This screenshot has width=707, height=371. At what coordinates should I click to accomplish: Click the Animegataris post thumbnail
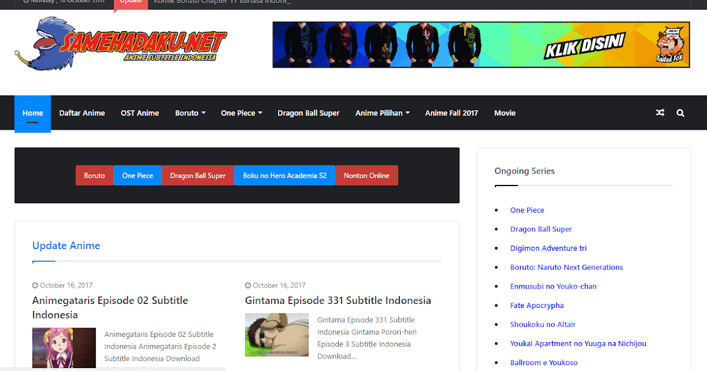64,349
